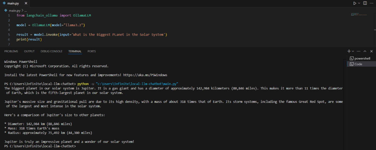Open the dropdown beside the Run button
Screen dimensions: 376x150
359,3
